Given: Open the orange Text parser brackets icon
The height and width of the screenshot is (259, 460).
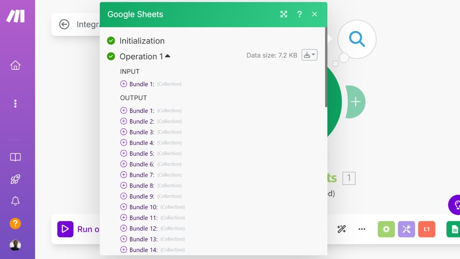Looking at the screenshot, I should tap(427, 229).
